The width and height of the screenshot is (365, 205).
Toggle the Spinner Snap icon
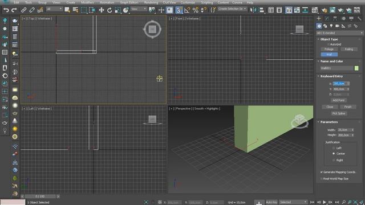pyautogui.click(x=204, y=10)
